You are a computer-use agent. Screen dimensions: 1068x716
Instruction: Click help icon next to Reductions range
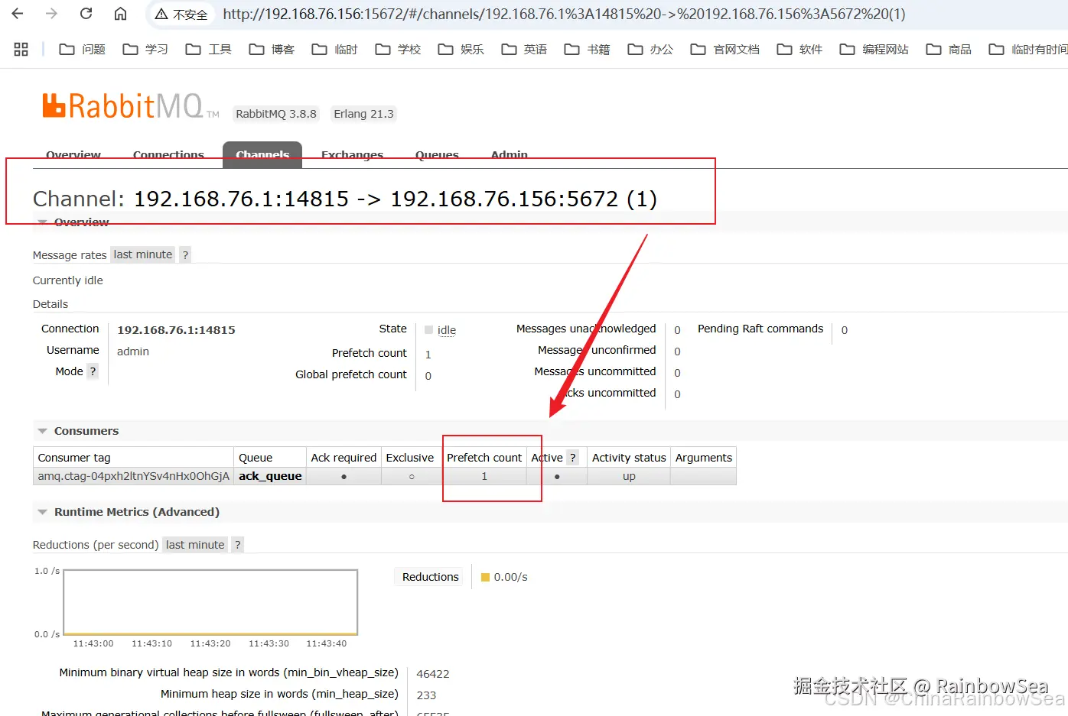click(x=238, y=544)
